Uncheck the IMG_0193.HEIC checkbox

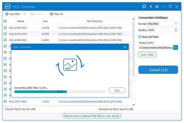coord(5,34)
